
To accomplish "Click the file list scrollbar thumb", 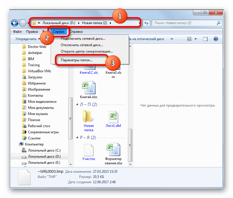I will (130, 145).
